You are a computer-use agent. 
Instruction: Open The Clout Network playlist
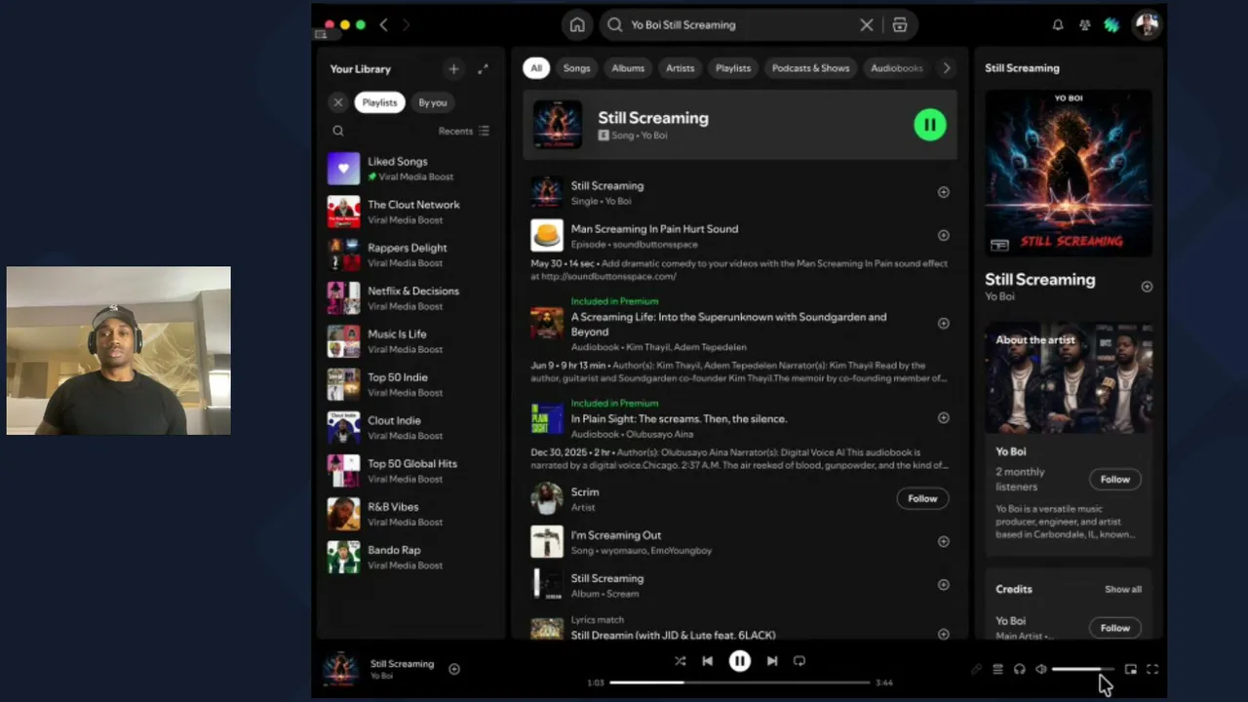(x=410, y=212)
